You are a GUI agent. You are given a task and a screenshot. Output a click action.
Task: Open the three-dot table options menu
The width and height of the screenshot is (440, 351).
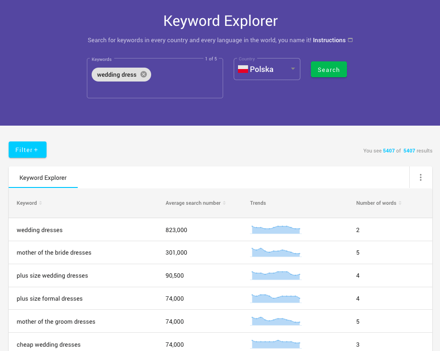click(420, 177)
